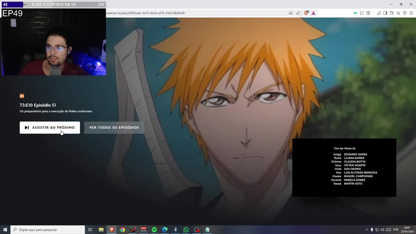
Task: Click the Rukia execution episode description
Action: (x=56, y=111)
